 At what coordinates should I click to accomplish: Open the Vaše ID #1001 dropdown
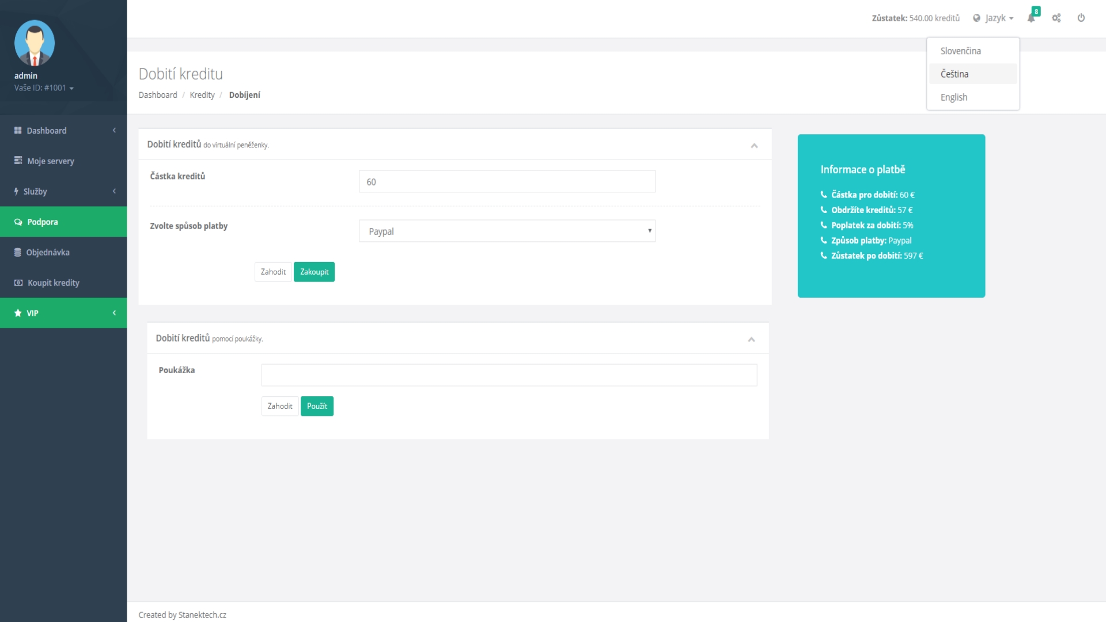click(x=44, y=88)
